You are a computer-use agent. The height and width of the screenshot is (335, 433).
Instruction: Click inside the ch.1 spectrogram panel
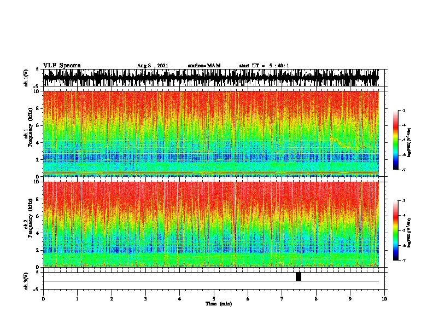tap(210, 134)
